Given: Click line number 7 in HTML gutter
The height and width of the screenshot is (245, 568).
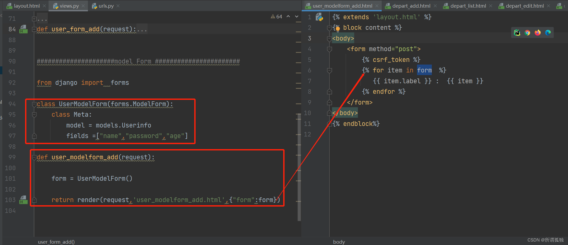Looking at the screenshot, I should coord(310,81).
